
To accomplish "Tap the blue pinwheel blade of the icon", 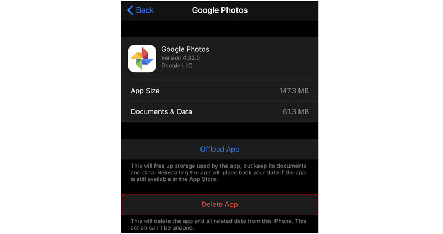I will pyautogui.click(x=148, y=61).
